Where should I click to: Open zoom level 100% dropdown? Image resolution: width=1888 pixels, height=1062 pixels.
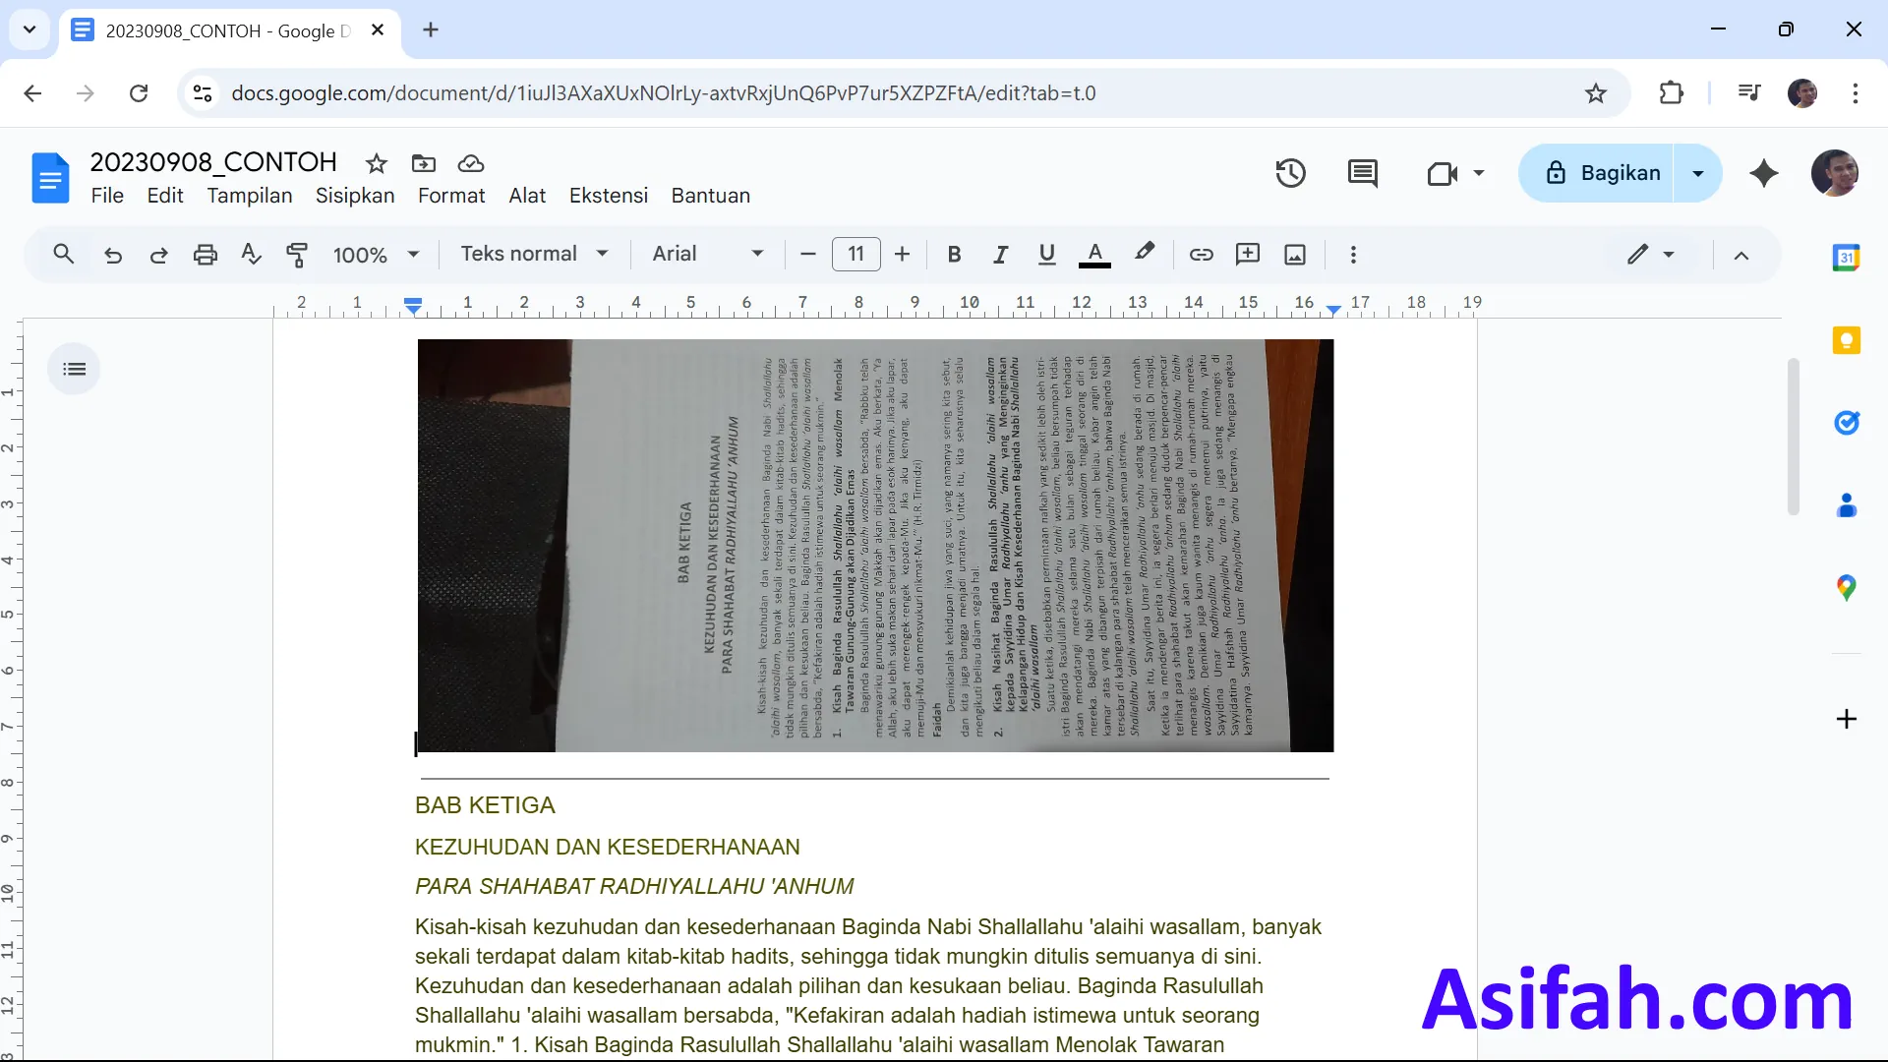377,255
